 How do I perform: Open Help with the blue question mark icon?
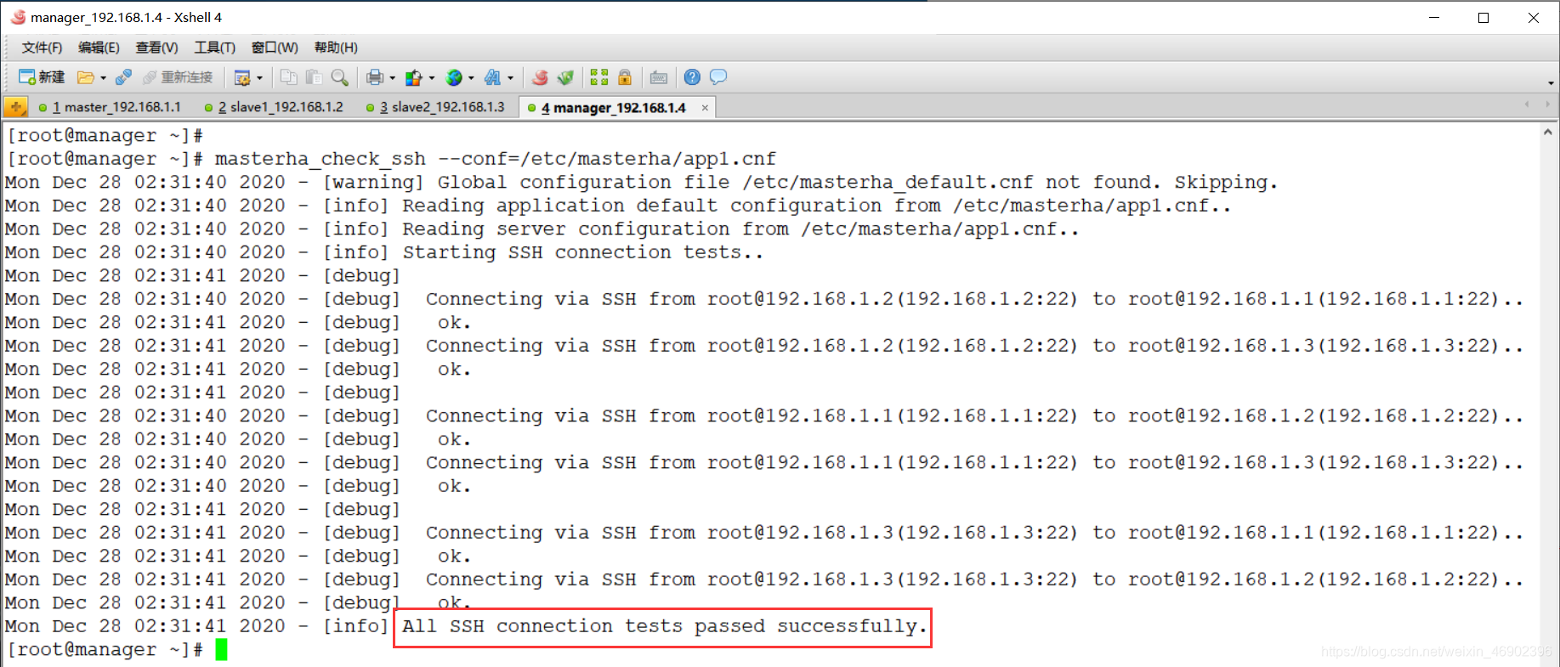[692, 77]
